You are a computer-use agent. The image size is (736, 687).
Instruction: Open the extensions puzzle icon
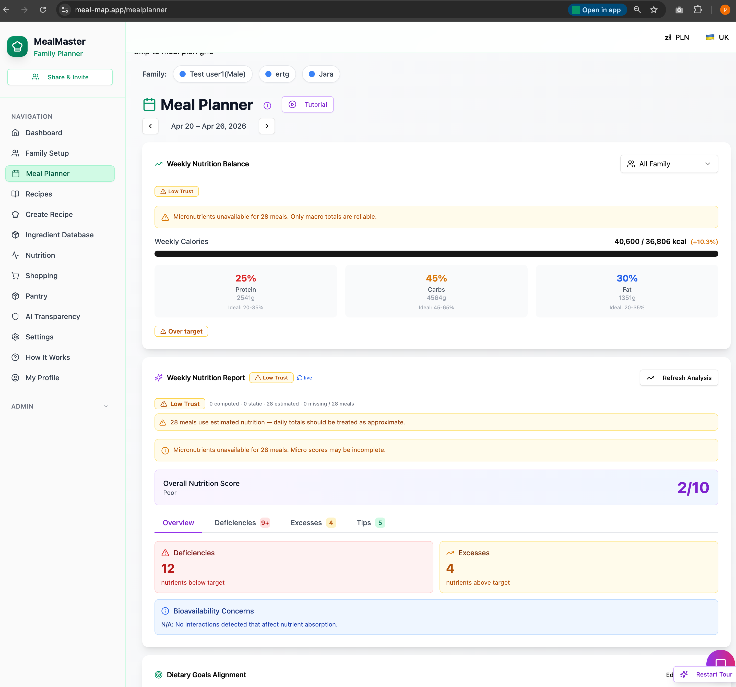coord(698,10)
